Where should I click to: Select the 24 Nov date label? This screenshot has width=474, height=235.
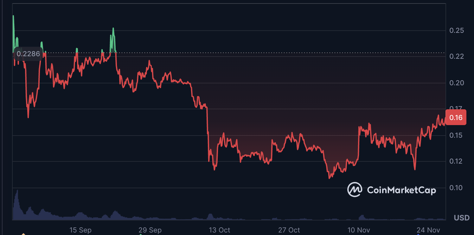pos(428,230)
